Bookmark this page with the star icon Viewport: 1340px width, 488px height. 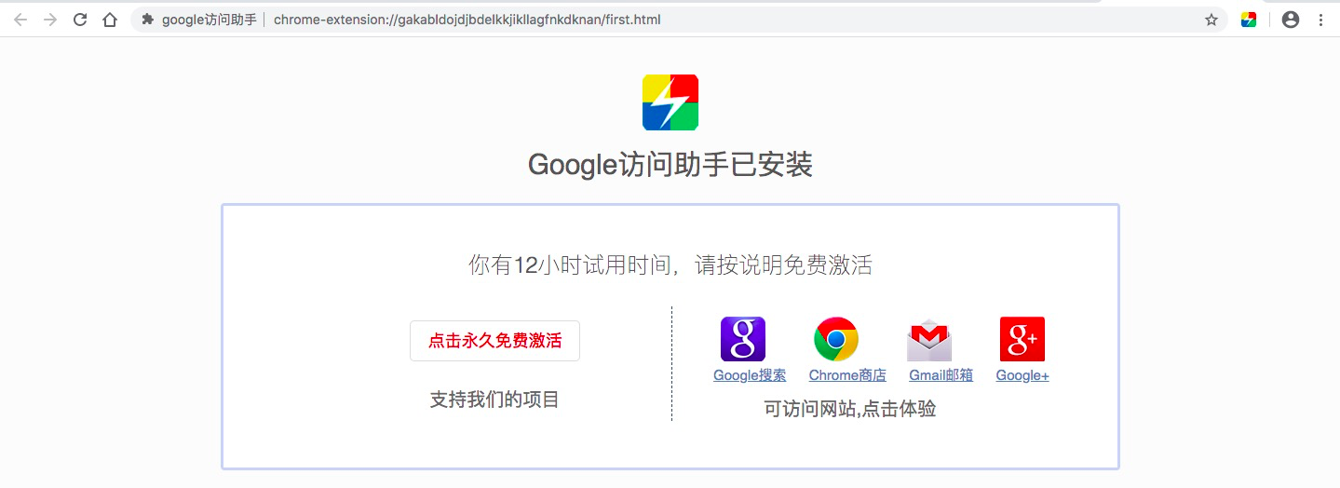[1211, 20]
